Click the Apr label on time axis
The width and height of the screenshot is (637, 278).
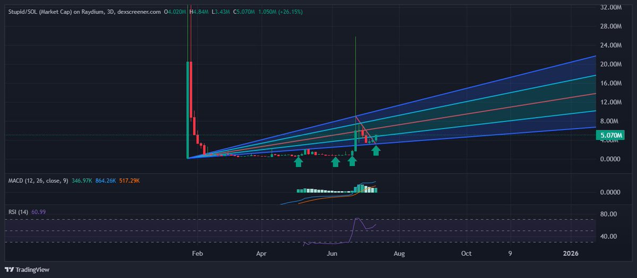[261, 254]
